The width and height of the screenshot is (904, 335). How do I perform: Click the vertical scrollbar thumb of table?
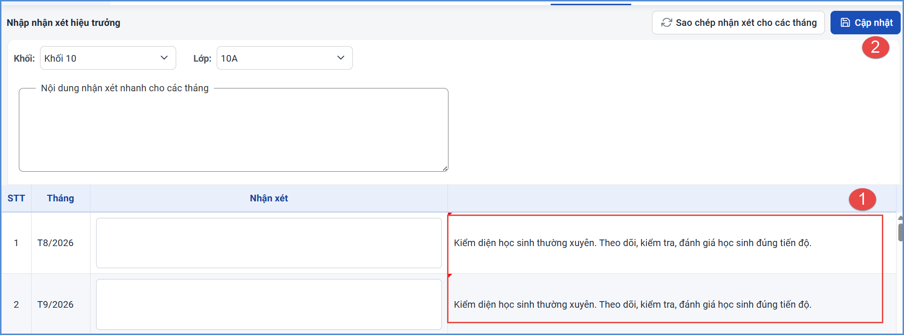901,232
